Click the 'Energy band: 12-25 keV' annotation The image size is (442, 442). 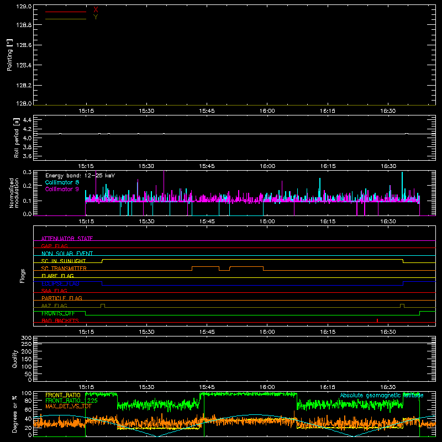click(80, 176)
